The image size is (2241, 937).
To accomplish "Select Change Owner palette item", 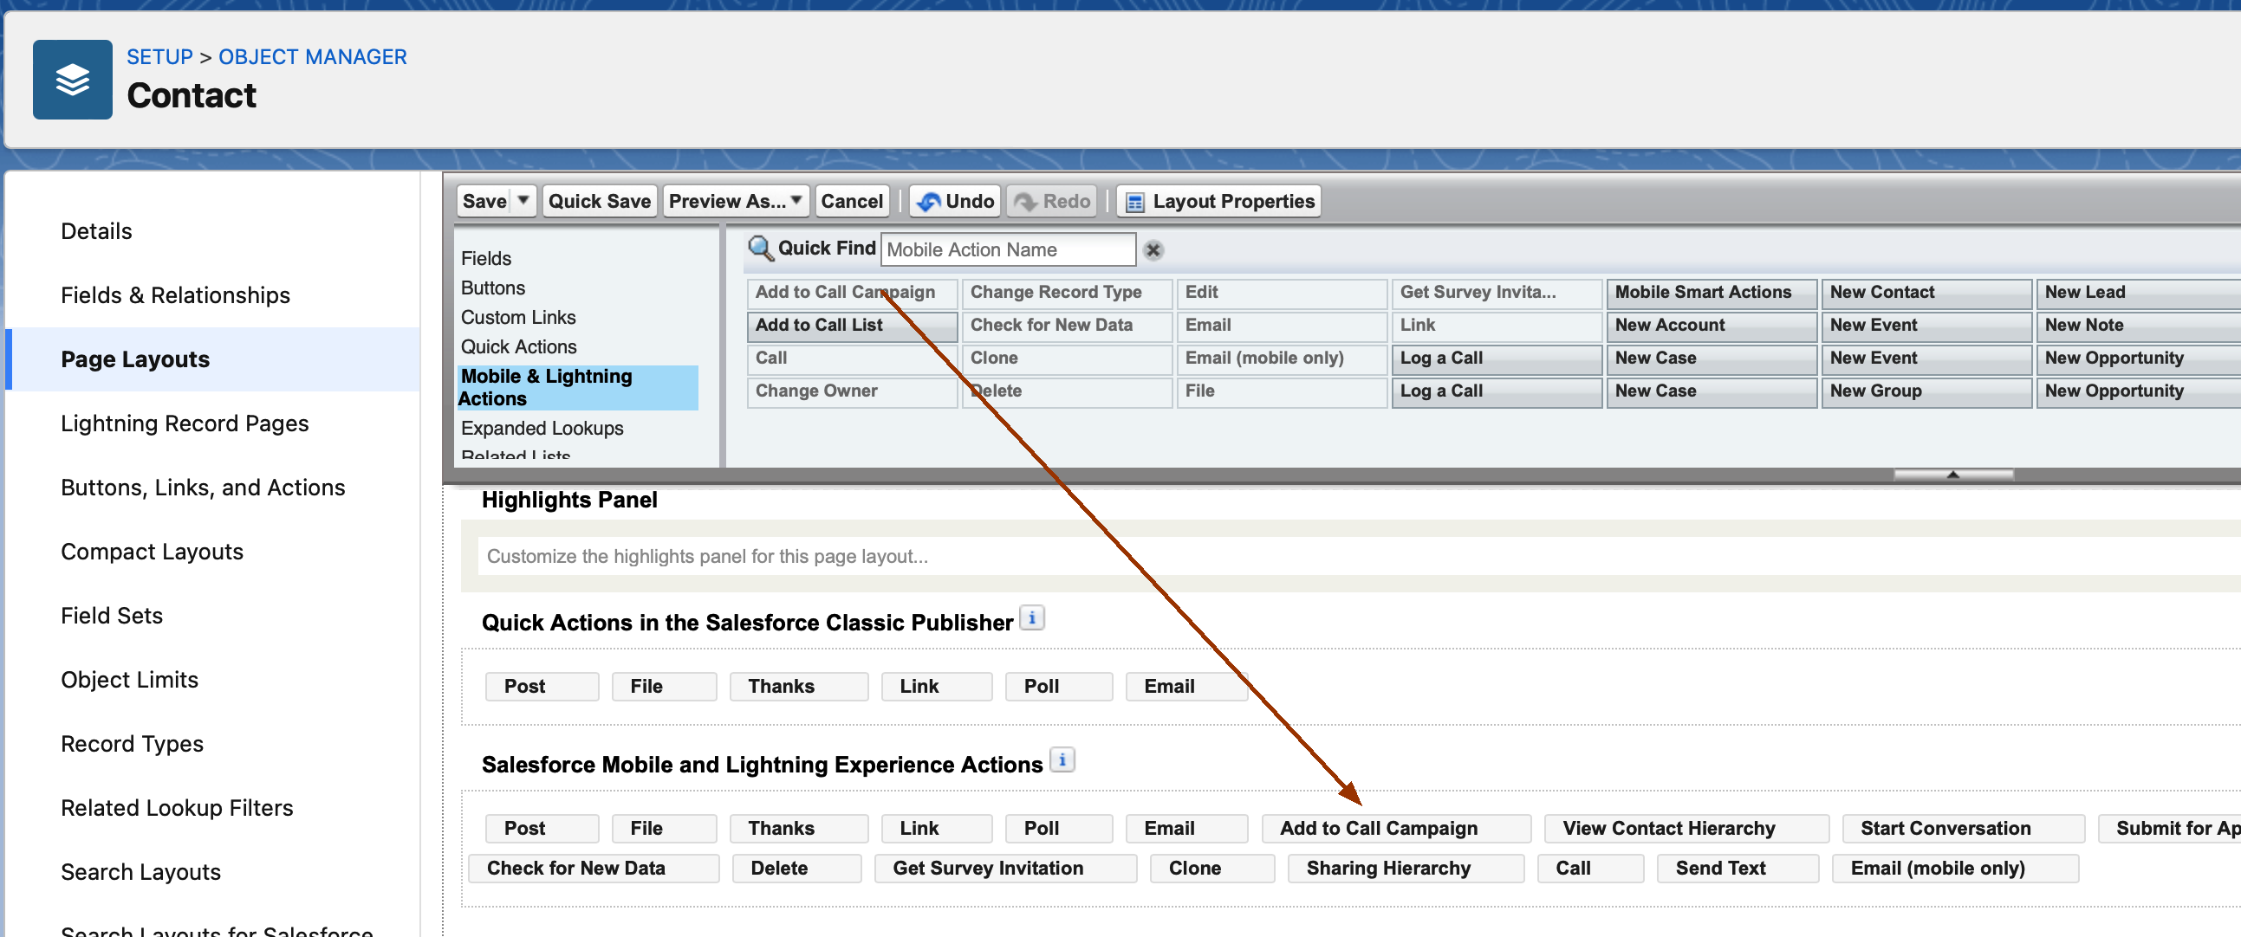I will click(853, 392).
